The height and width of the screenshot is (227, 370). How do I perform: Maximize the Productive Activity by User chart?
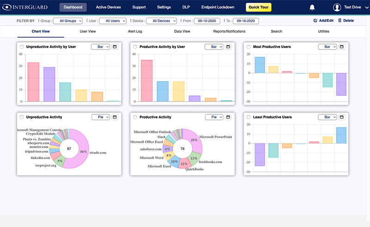pyautogui.click(x=228, y=47)
